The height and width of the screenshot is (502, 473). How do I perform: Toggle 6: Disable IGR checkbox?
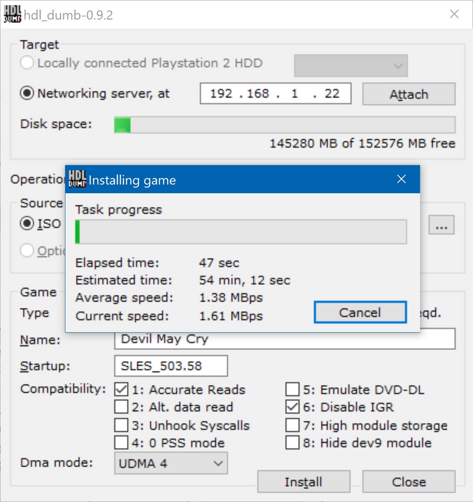click(293, 407)
